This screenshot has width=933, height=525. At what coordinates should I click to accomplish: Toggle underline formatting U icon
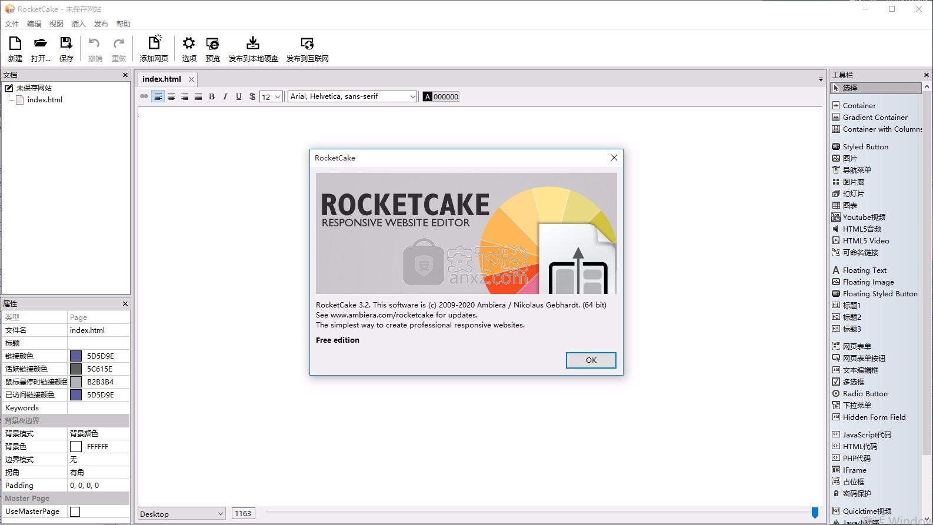[239, 96]
